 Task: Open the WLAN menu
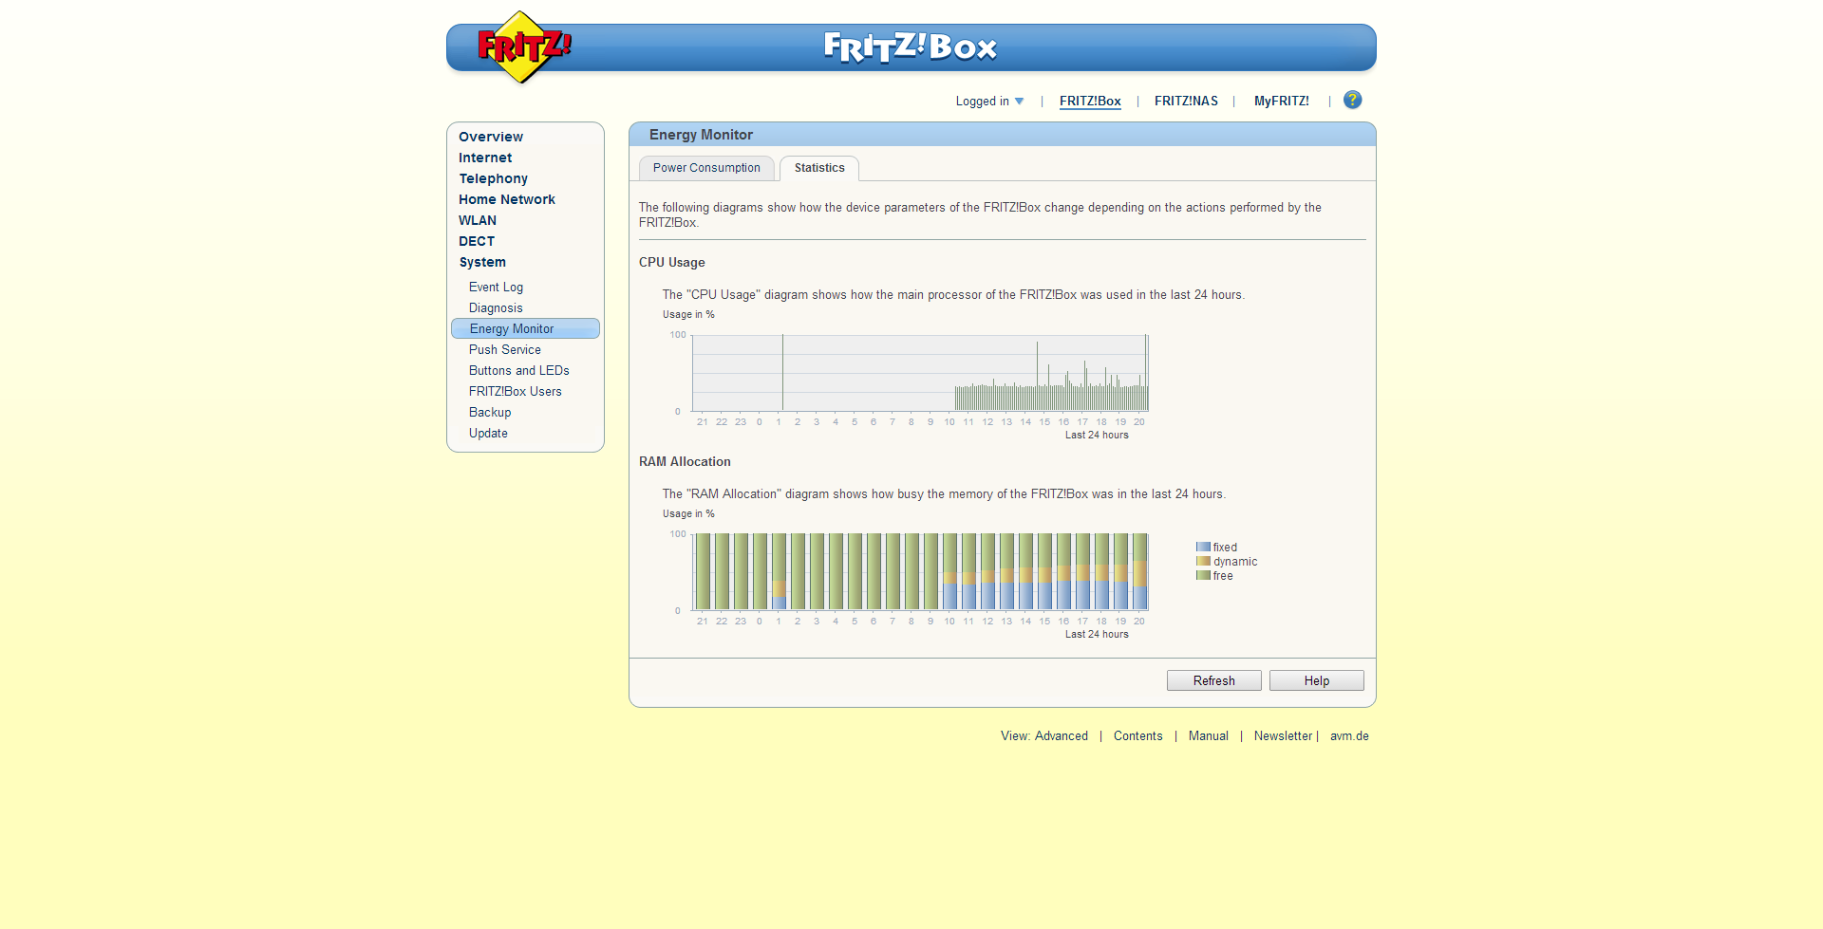(x=478, y=220)
